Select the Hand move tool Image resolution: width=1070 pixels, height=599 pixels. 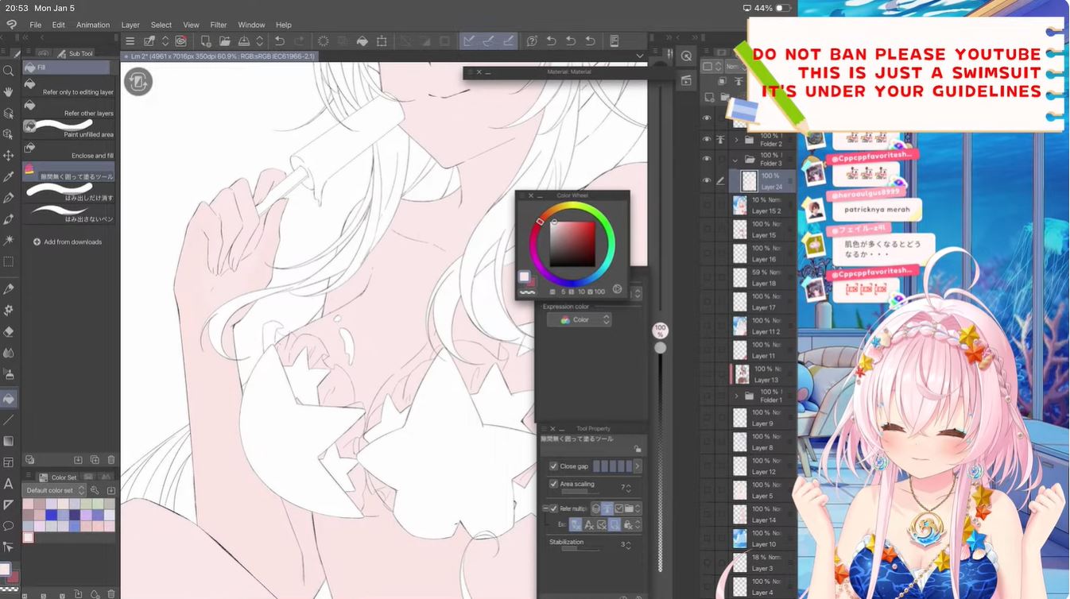pos(9,92)
